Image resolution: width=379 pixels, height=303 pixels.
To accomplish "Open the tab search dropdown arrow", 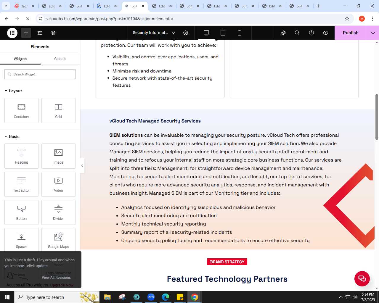I will coord(6,6).
